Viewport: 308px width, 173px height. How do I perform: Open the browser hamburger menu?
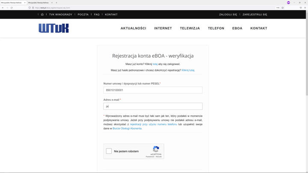[305, 8]
